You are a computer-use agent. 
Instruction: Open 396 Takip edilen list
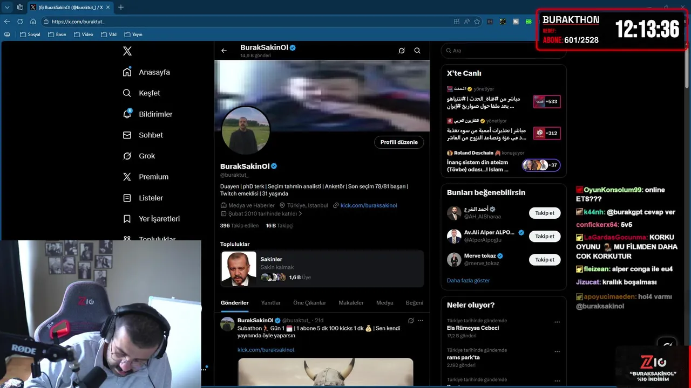(239, 226)
